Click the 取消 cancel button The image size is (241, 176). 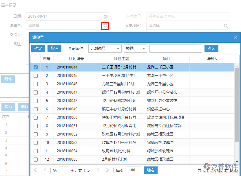[54, 48]
